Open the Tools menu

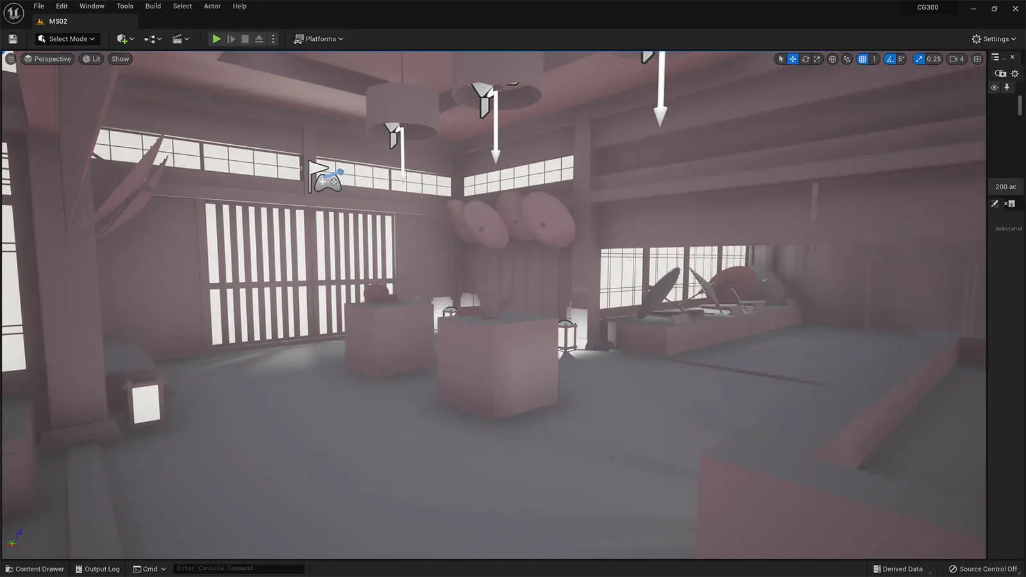pyautogui.click(x=125, y=6)
